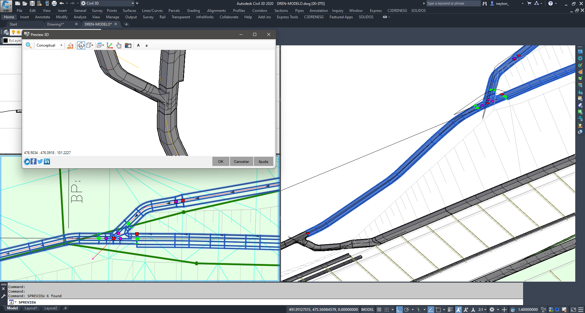Screen dimensions: 585x313
Task: Select the zoom magnifier in Preview 3D toolbar
Action: pos(28,45)
